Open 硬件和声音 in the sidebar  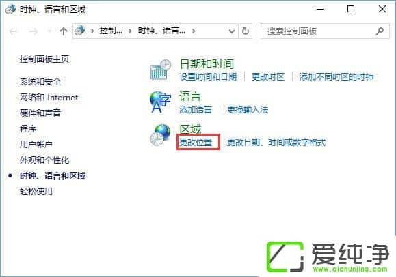40,113
